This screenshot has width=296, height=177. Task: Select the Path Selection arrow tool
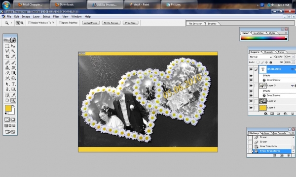7,84
